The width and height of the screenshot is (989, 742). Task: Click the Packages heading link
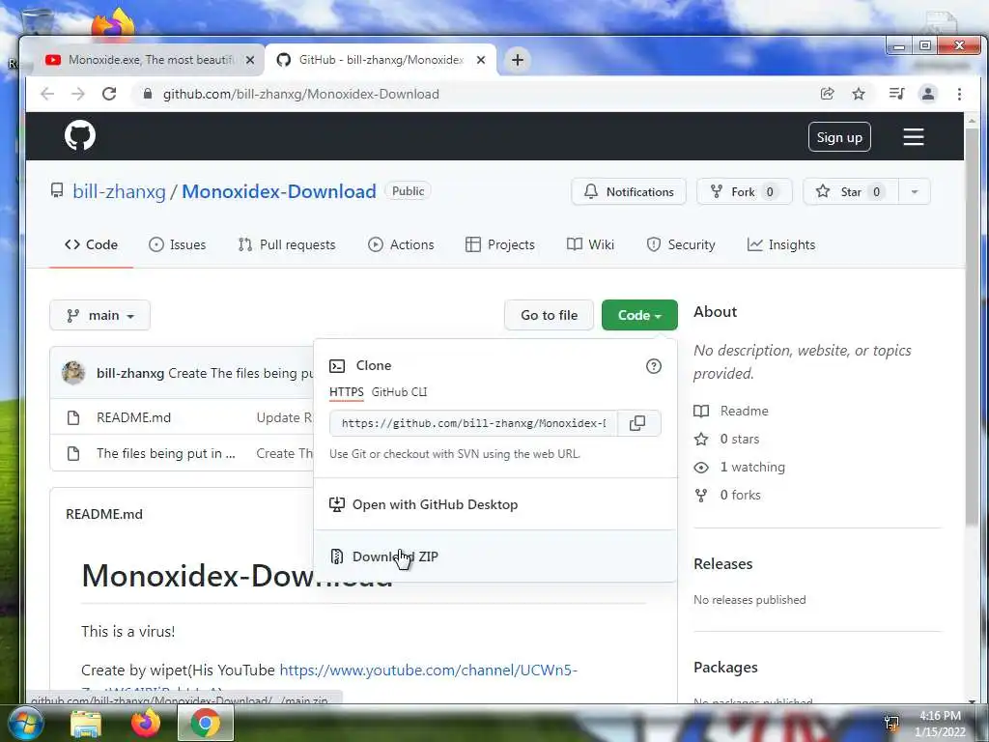coord(725,668)
